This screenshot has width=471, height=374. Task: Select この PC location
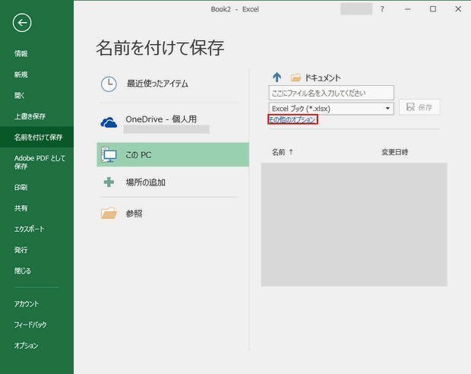(x=172, y=154)
